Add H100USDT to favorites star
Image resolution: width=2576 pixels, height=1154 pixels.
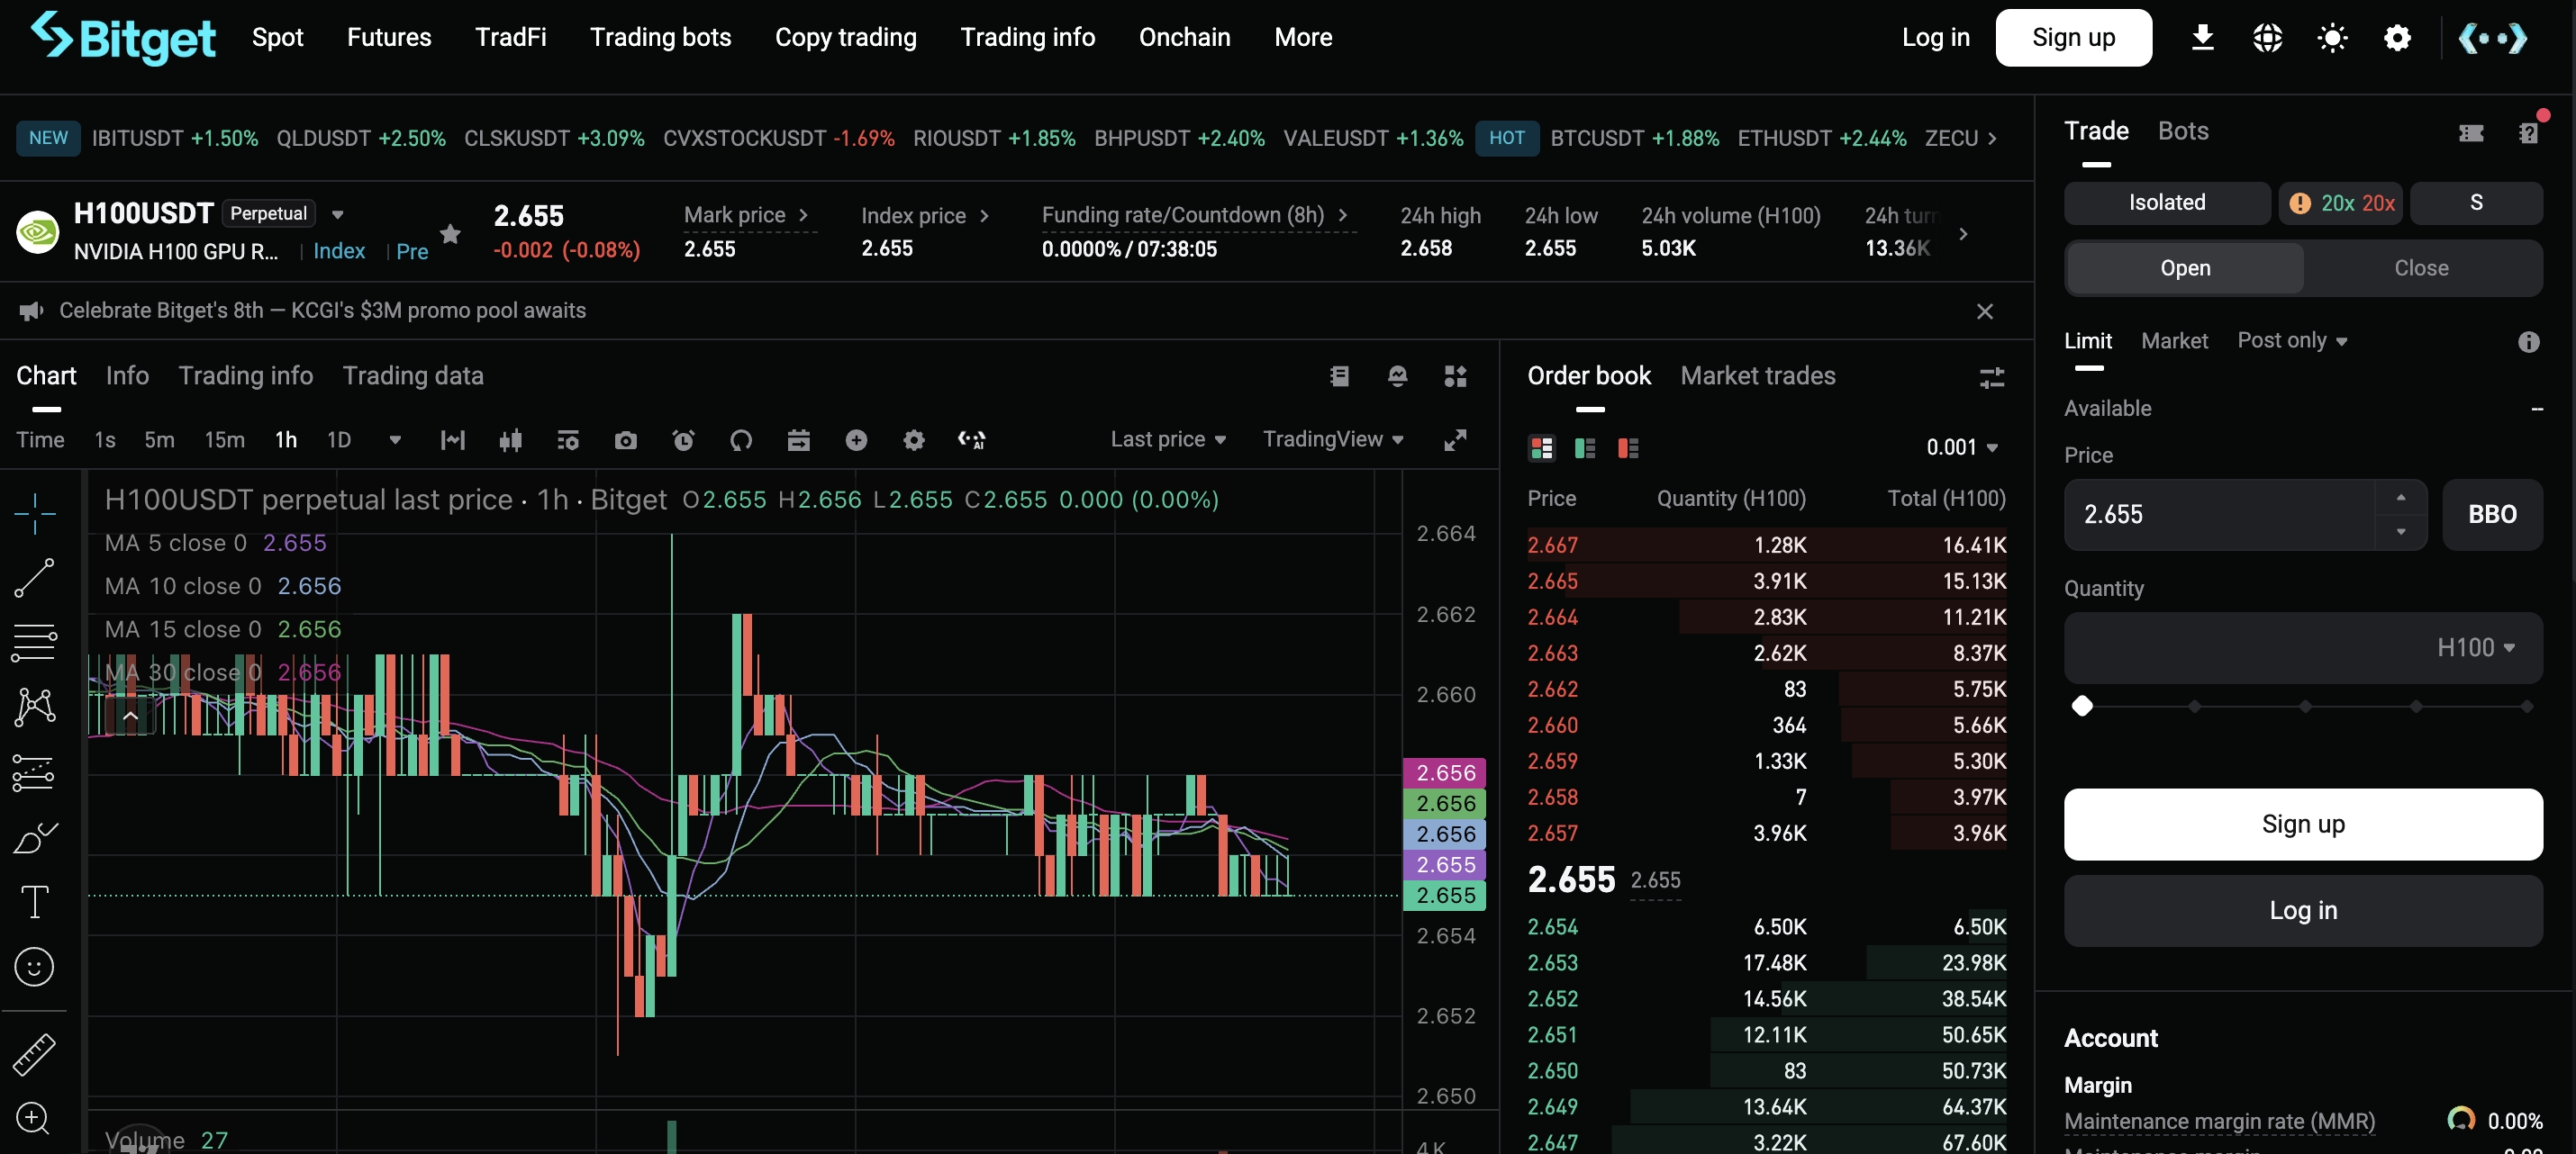coord(450,234)
